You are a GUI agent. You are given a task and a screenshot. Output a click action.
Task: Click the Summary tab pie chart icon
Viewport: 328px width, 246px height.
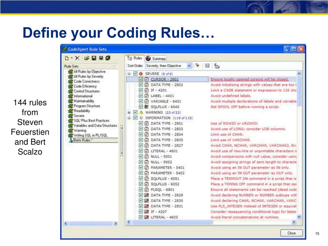click(x=148, y=58)
